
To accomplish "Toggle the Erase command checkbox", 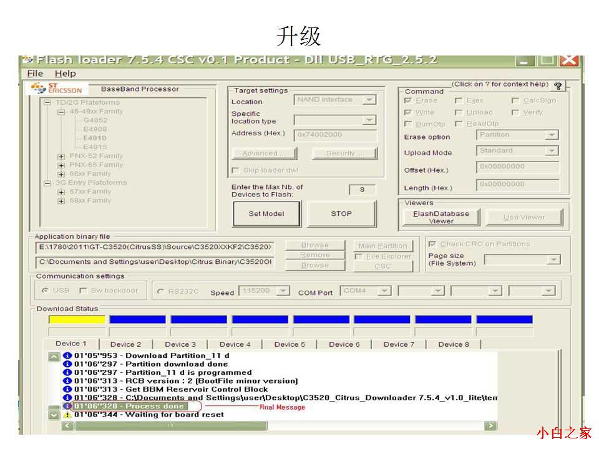I will coord(408,101).
